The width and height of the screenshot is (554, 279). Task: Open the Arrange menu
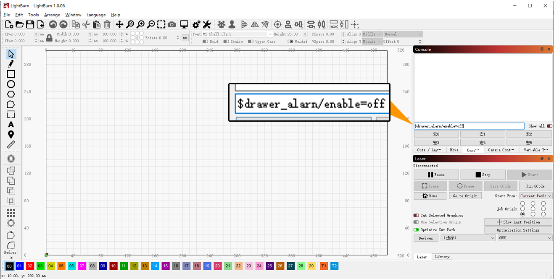click(52, 15)
